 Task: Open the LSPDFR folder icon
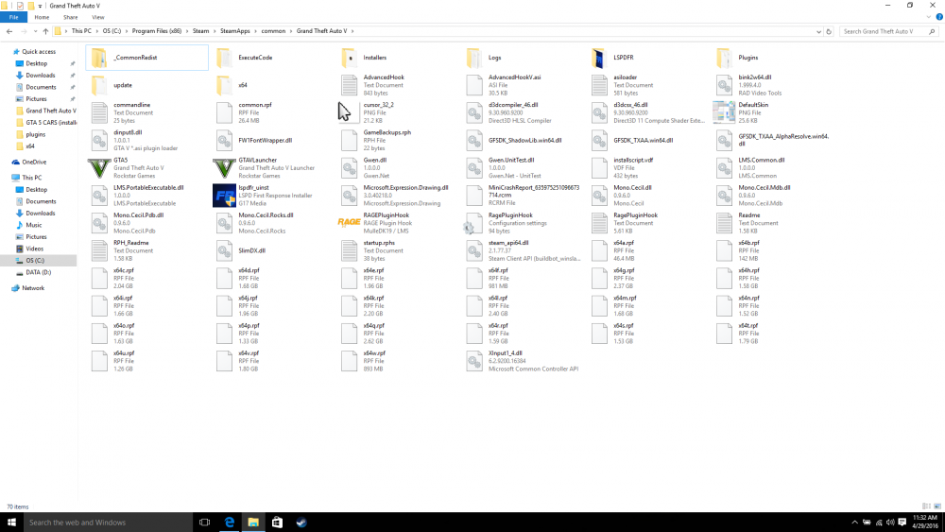pyautogui.click(x=598, y=58)
